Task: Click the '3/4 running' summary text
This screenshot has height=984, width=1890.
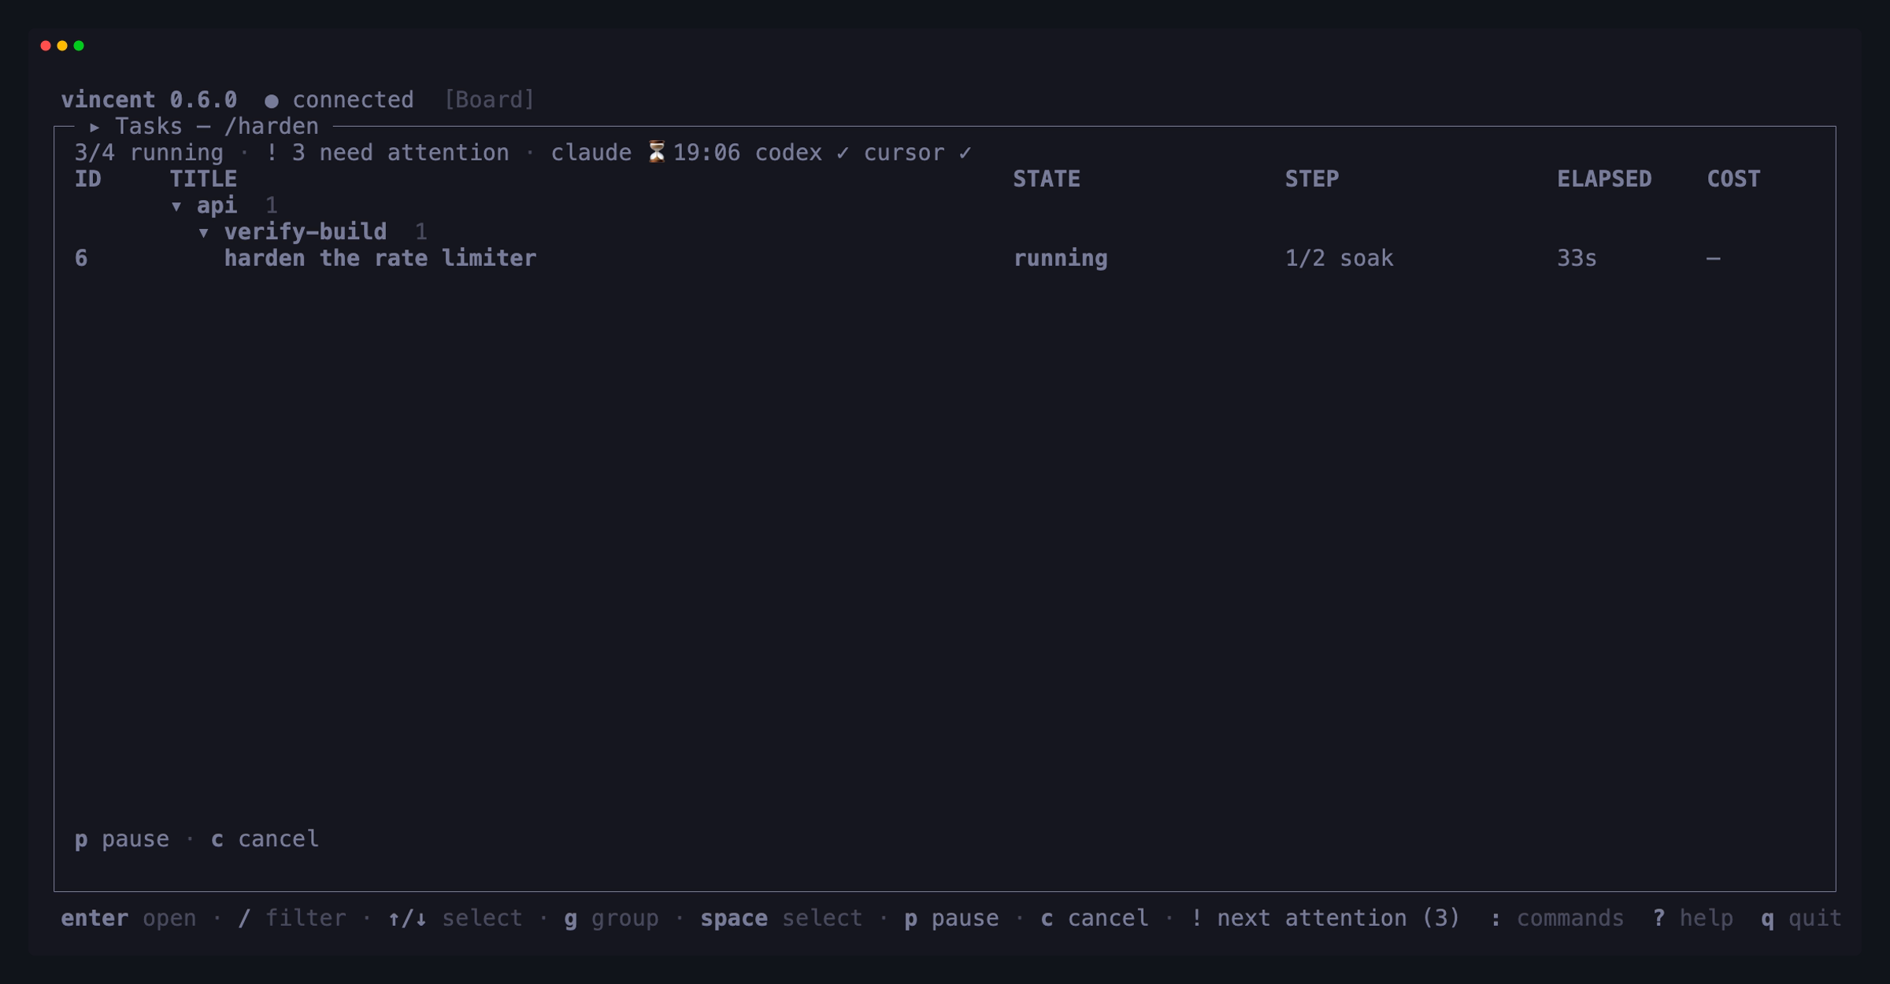Action: coord(149,153)
